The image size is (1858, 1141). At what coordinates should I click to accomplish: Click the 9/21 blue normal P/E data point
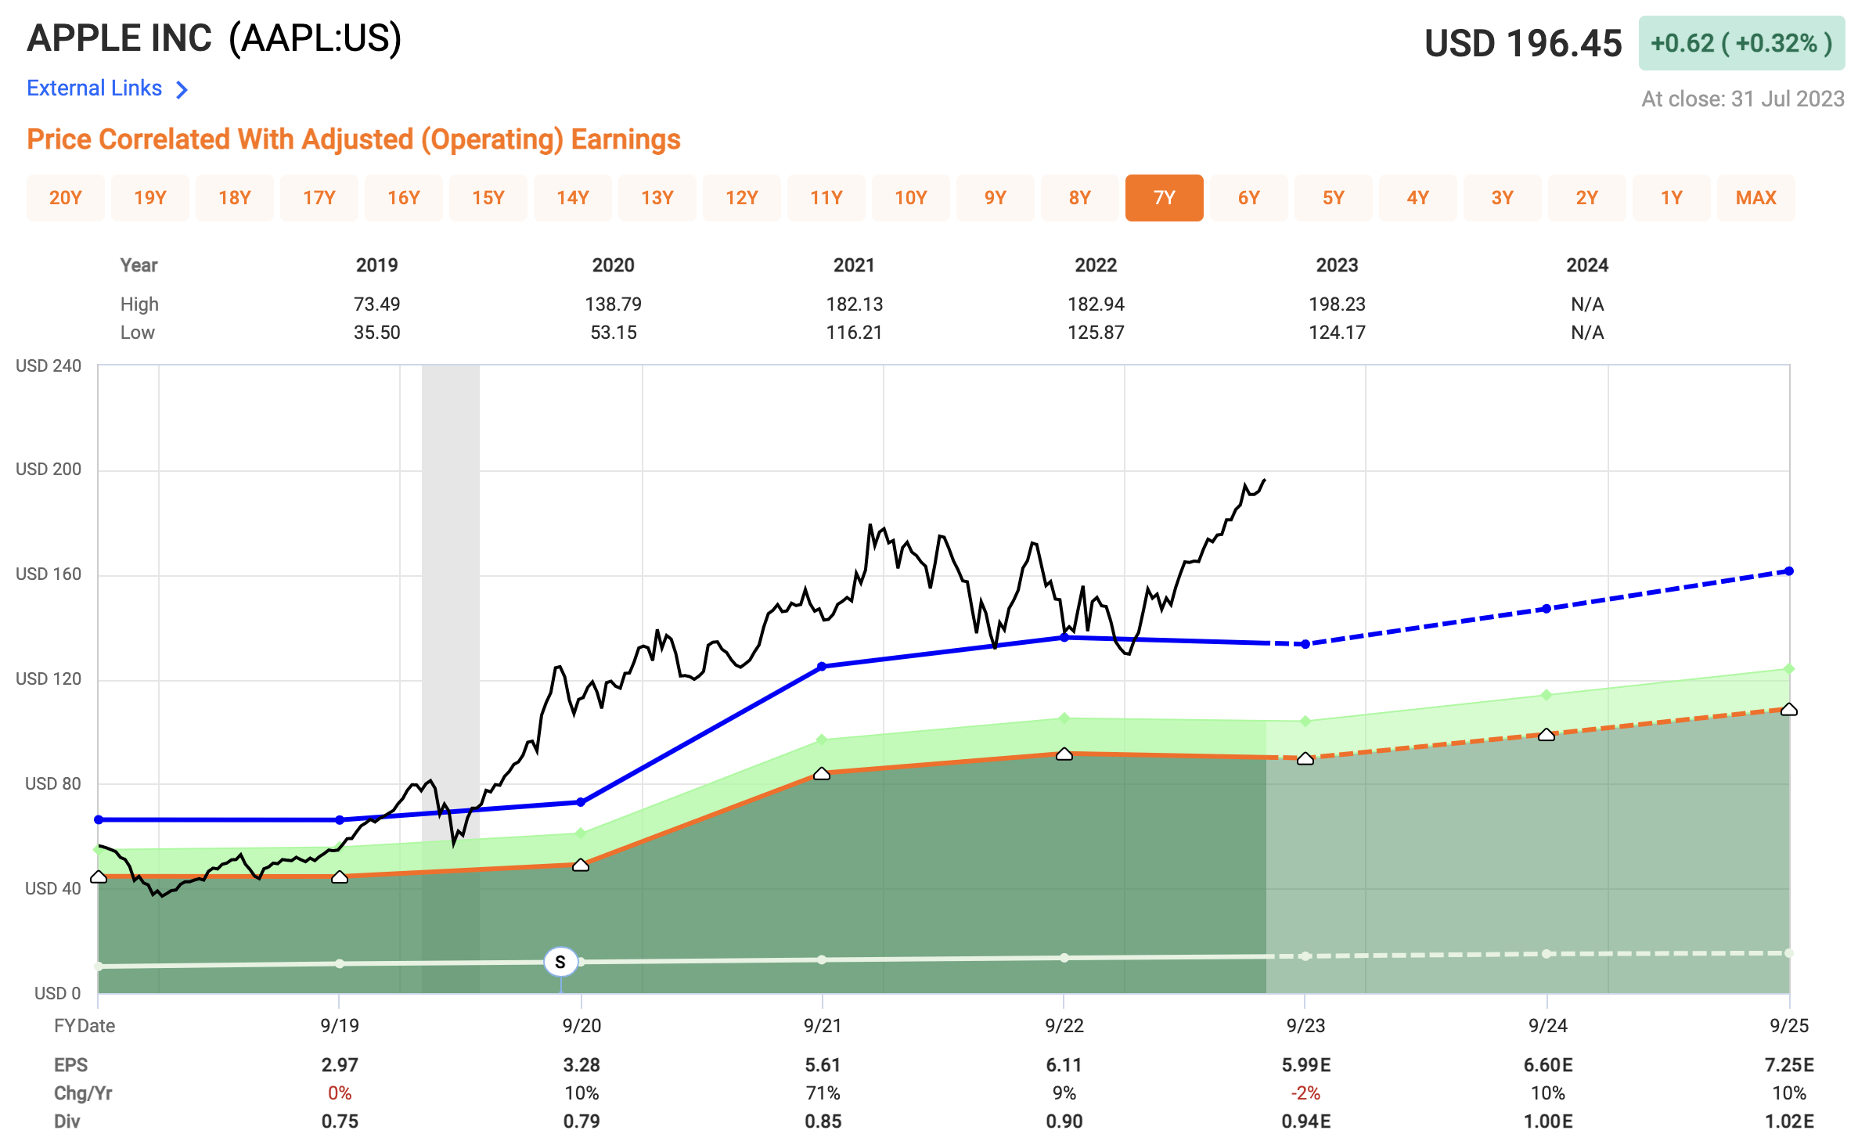[822, 667]
